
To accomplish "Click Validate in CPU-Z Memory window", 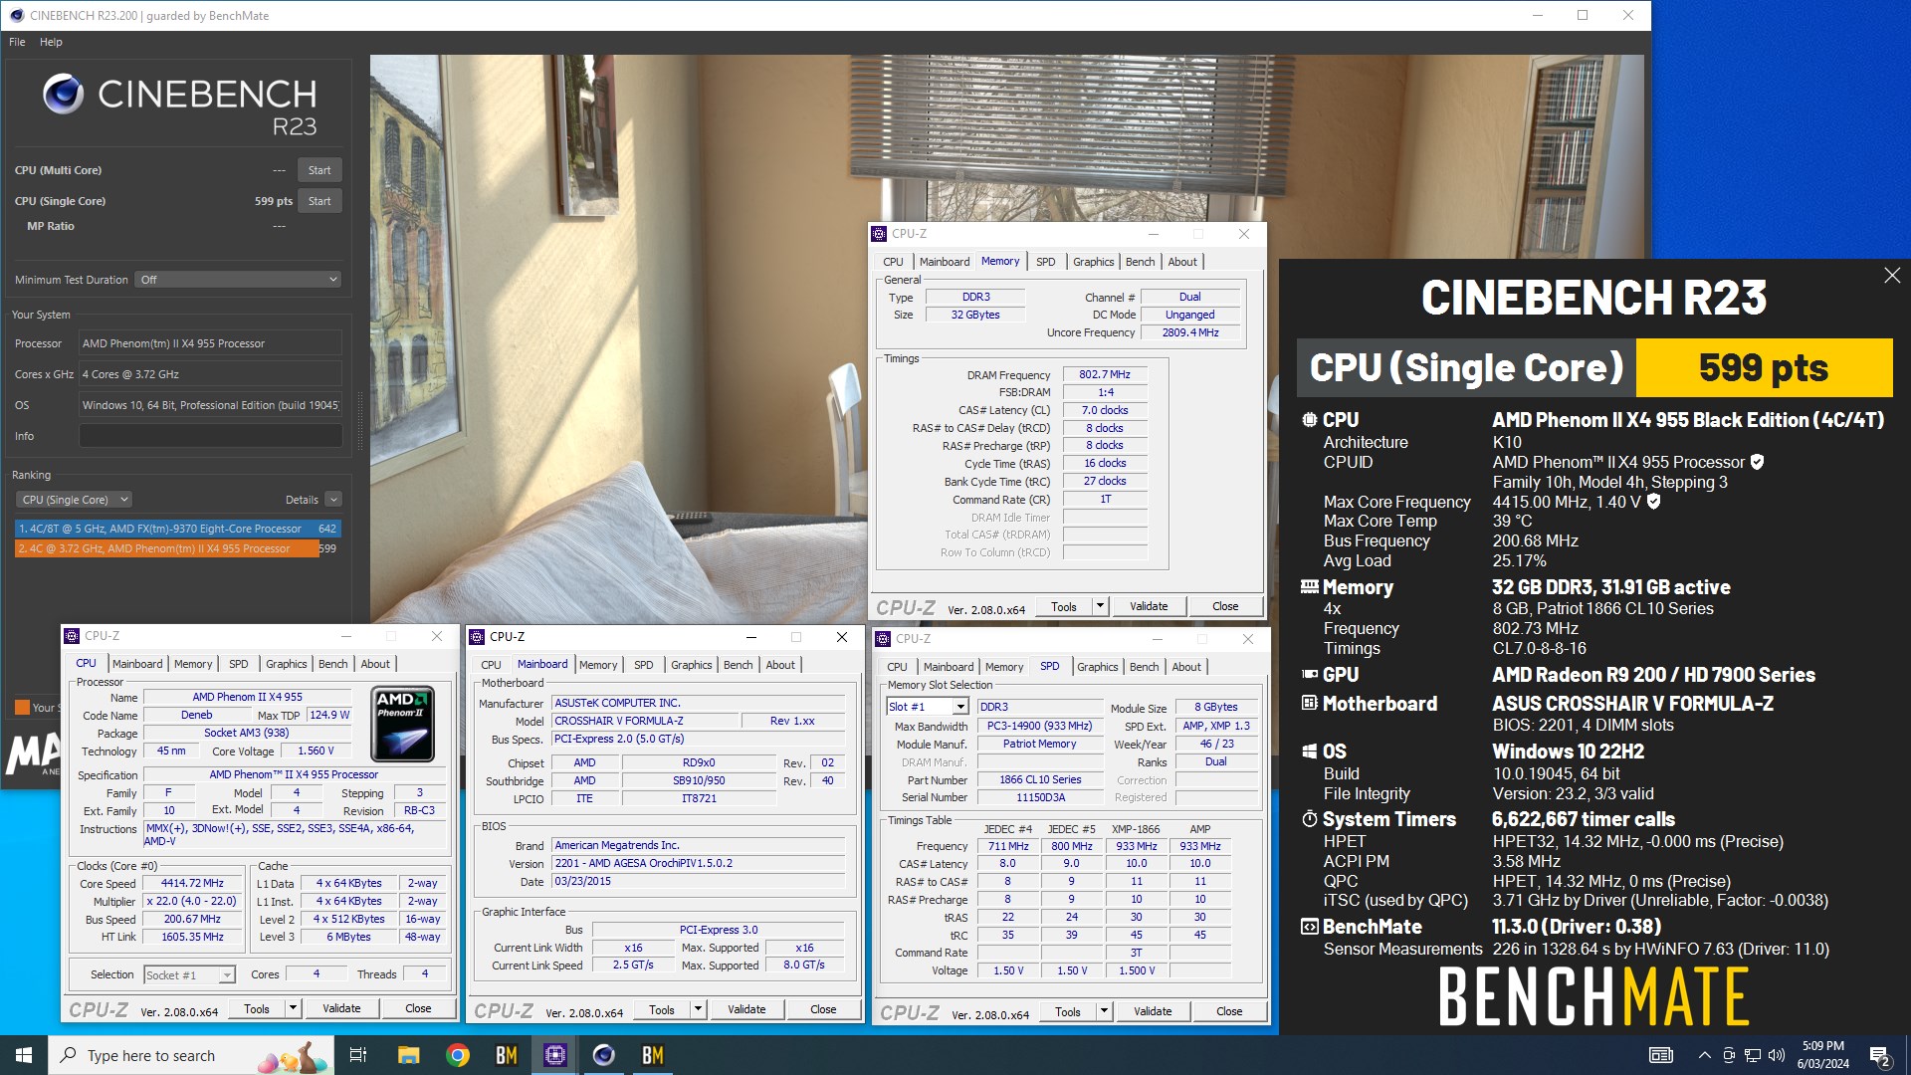I will tap(1149, 606).
